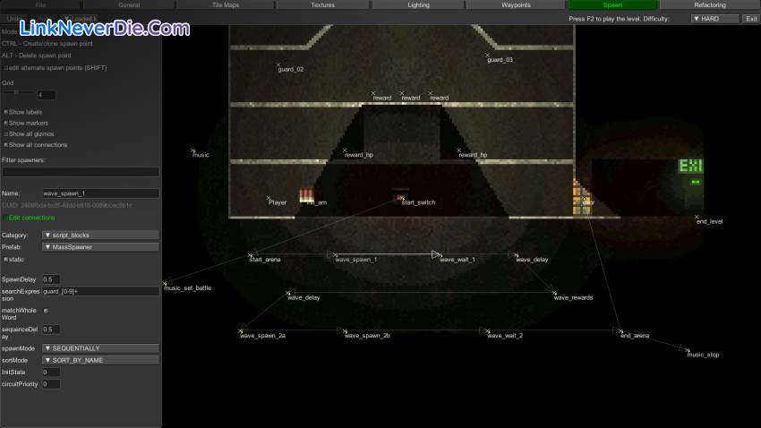
Task: Click the Exit button
Action: [751, 19]
